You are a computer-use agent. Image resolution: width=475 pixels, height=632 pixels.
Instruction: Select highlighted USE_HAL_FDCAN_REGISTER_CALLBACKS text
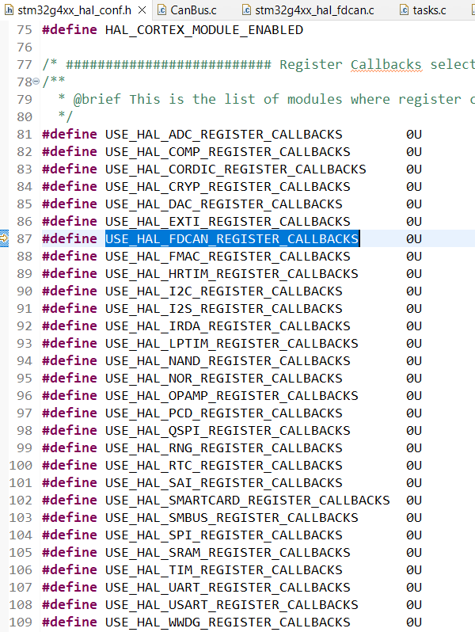232,238
